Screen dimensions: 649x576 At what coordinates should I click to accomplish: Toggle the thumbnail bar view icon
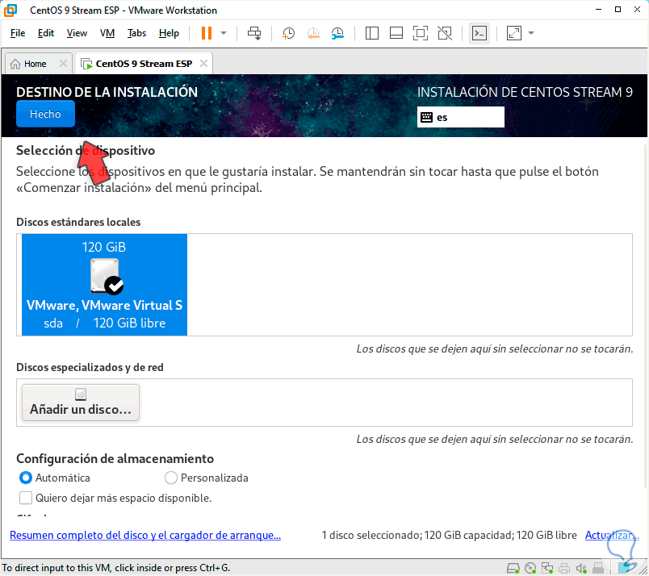[396, 33]
